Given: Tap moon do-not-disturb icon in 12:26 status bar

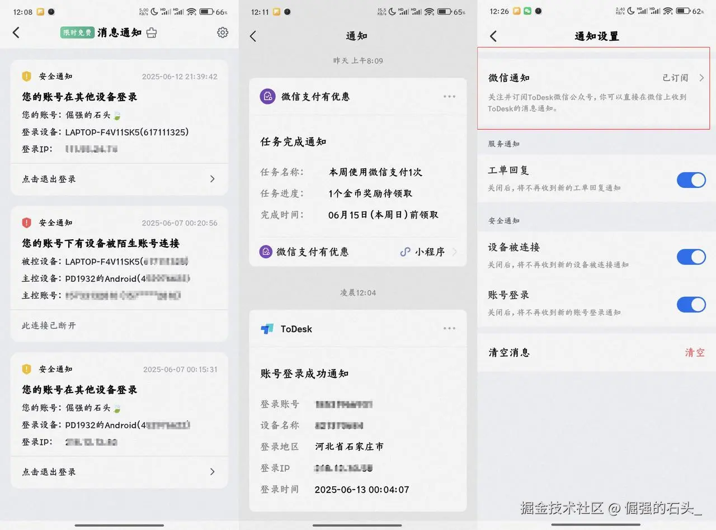Looking at the screenshot, I should click(x=631, y=11).
